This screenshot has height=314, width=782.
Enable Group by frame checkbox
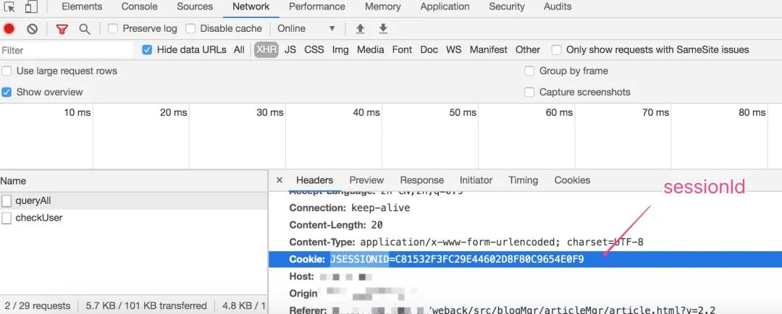529,71
